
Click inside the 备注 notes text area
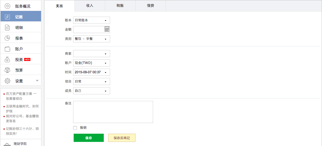pos(113,112)
